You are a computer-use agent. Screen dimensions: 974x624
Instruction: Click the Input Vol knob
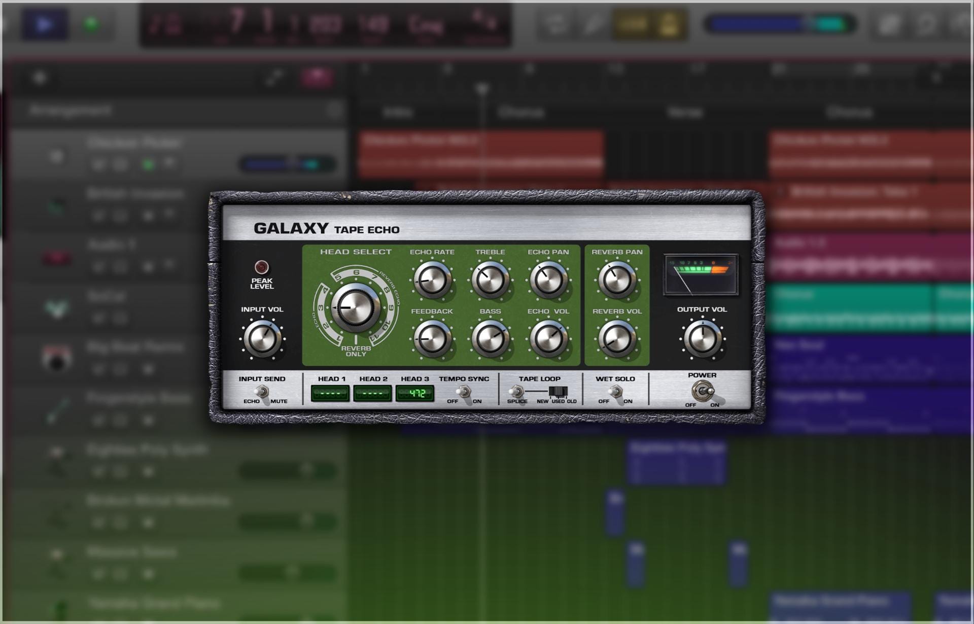coord(262,338)
